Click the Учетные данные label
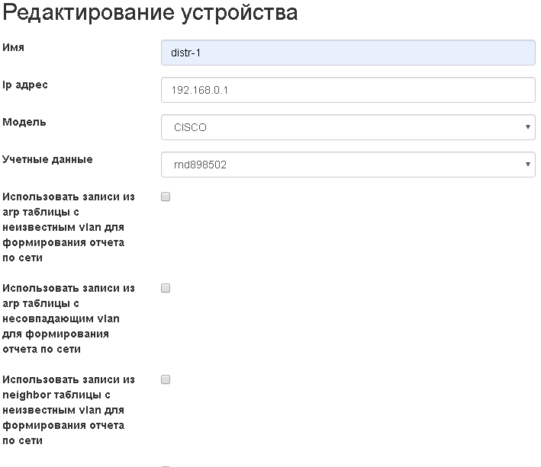Screen dimensions: 541x467 [47, 160]
